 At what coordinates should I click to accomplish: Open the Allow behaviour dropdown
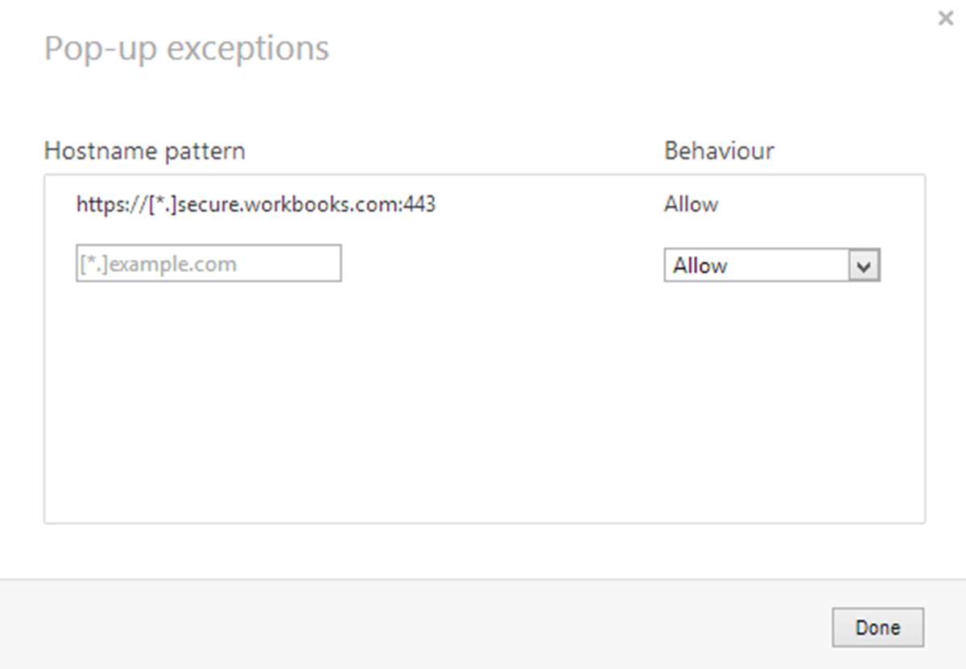click(771, 266)
